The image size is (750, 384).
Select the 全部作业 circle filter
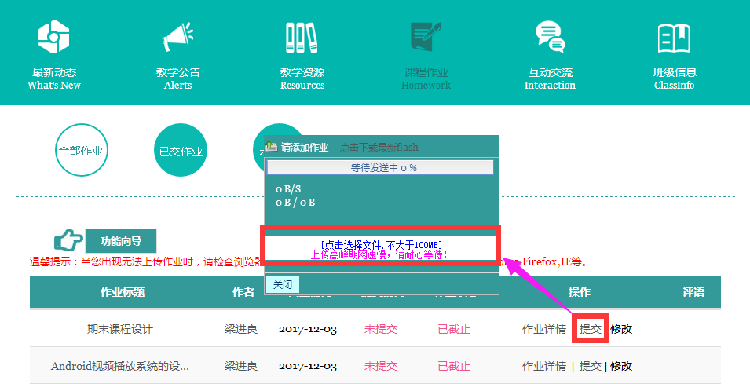[81, 151]
